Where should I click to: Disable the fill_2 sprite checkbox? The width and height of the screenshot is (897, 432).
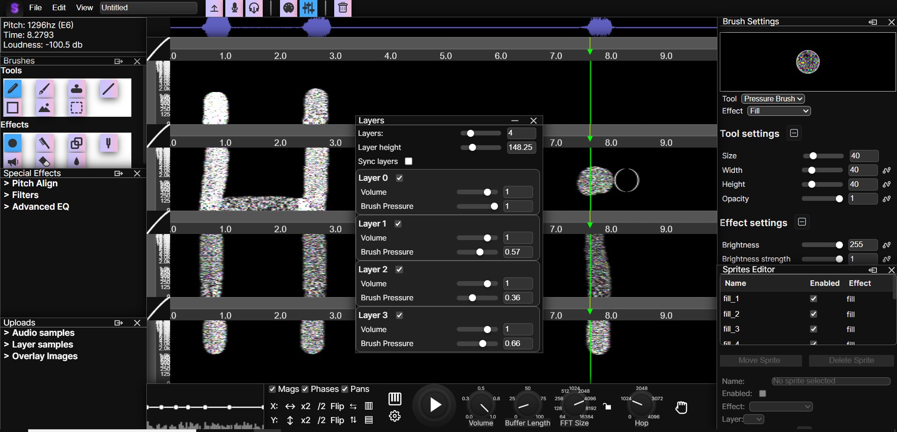[813, 314]
